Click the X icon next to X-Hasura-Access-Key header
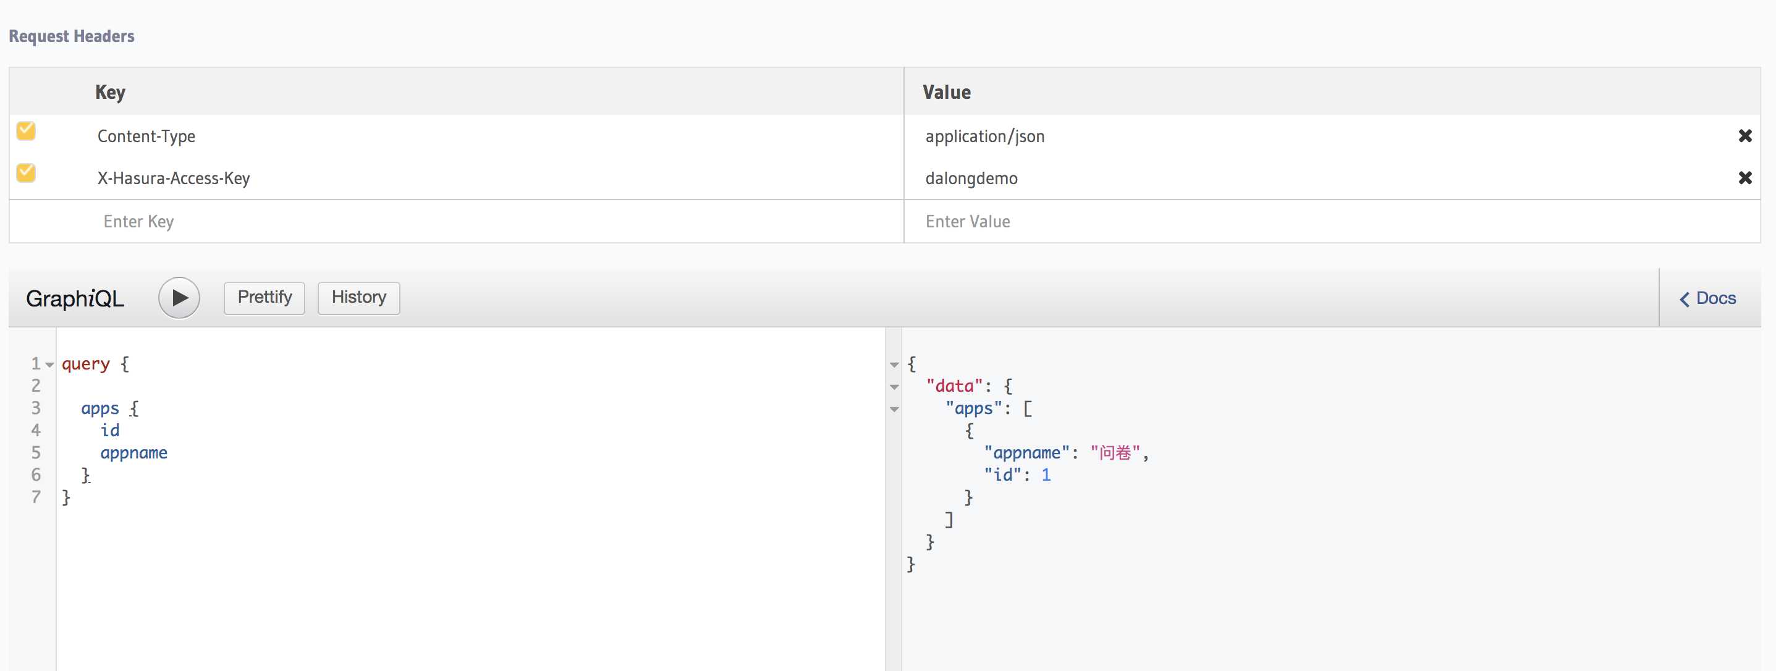 (x=1746, y=178)
